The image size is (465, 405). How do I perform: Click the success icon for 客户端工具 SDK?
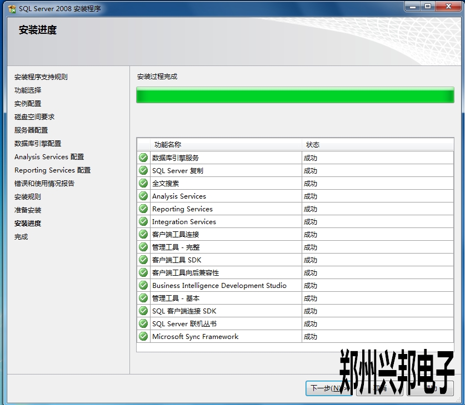click(x=143, y=260)
